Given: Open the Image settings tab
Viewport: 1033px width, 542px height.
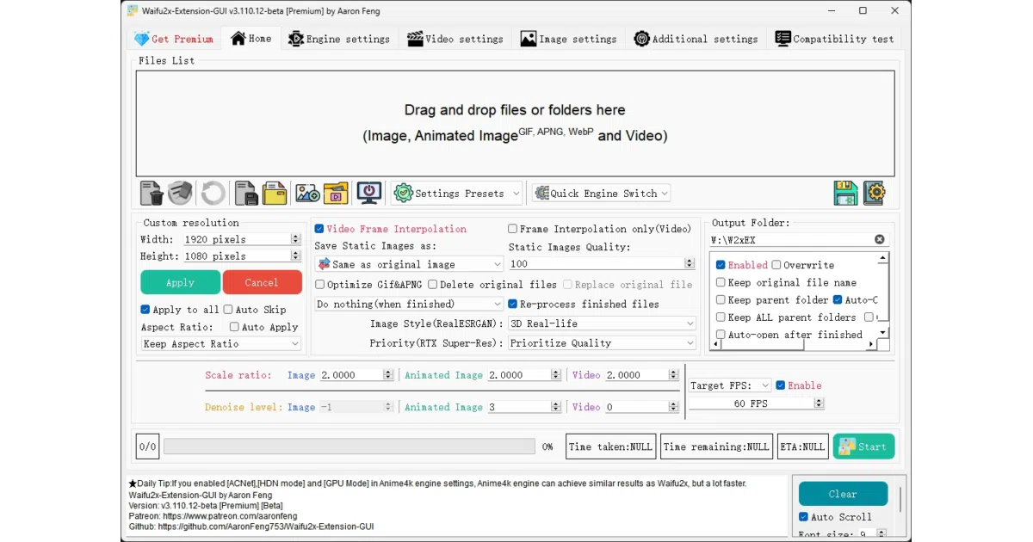Looking at the screenshot, I should point(568,39).
